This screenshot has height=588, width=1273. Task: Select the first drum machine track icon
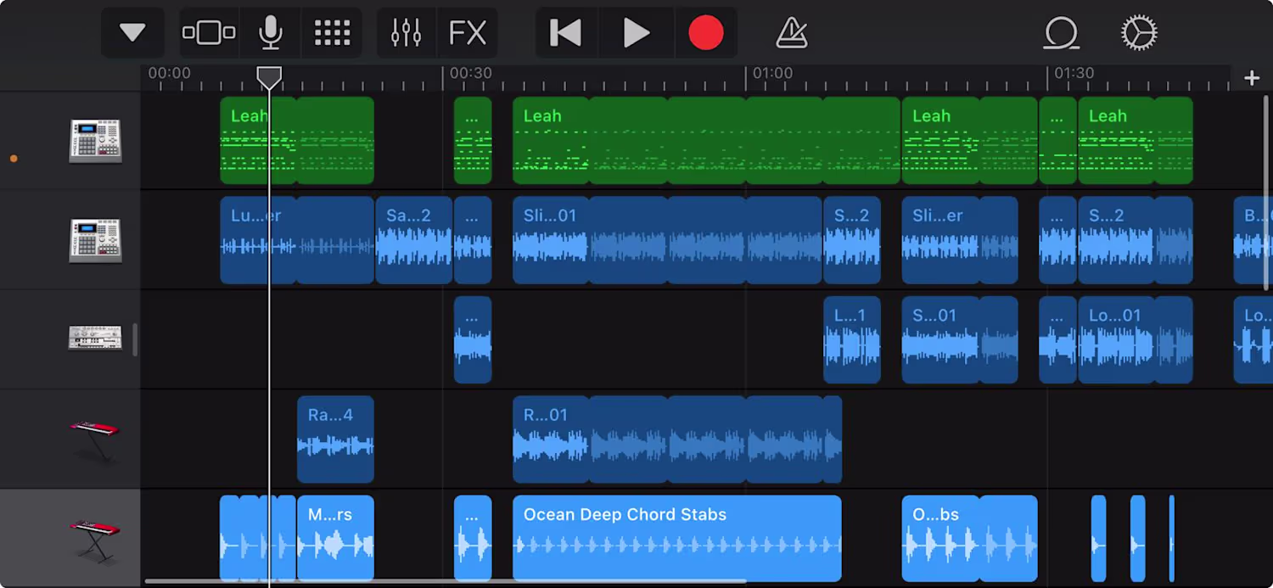[95, 141]
